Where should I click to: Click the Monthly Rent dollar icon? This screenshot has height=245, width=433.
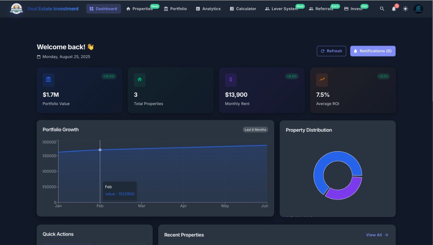click(x=231, y=80)
